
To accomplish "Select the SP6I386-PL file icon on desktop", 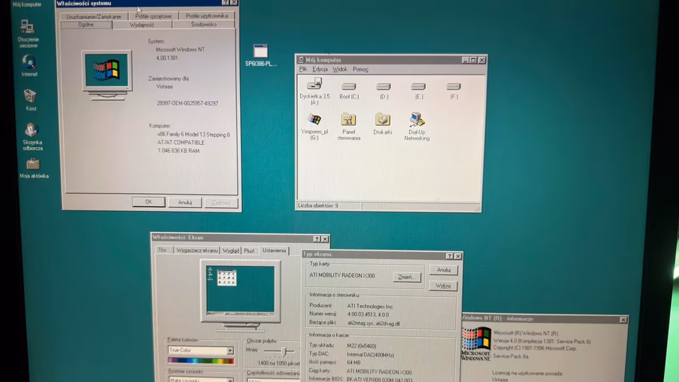I will [261, 55].
